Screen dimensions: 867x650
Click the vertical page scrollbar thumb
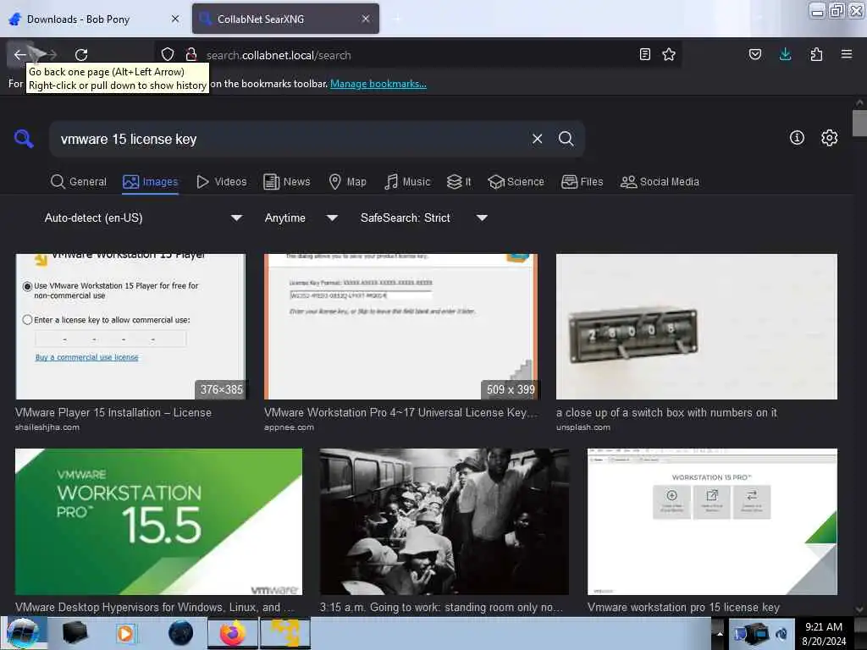859,123
